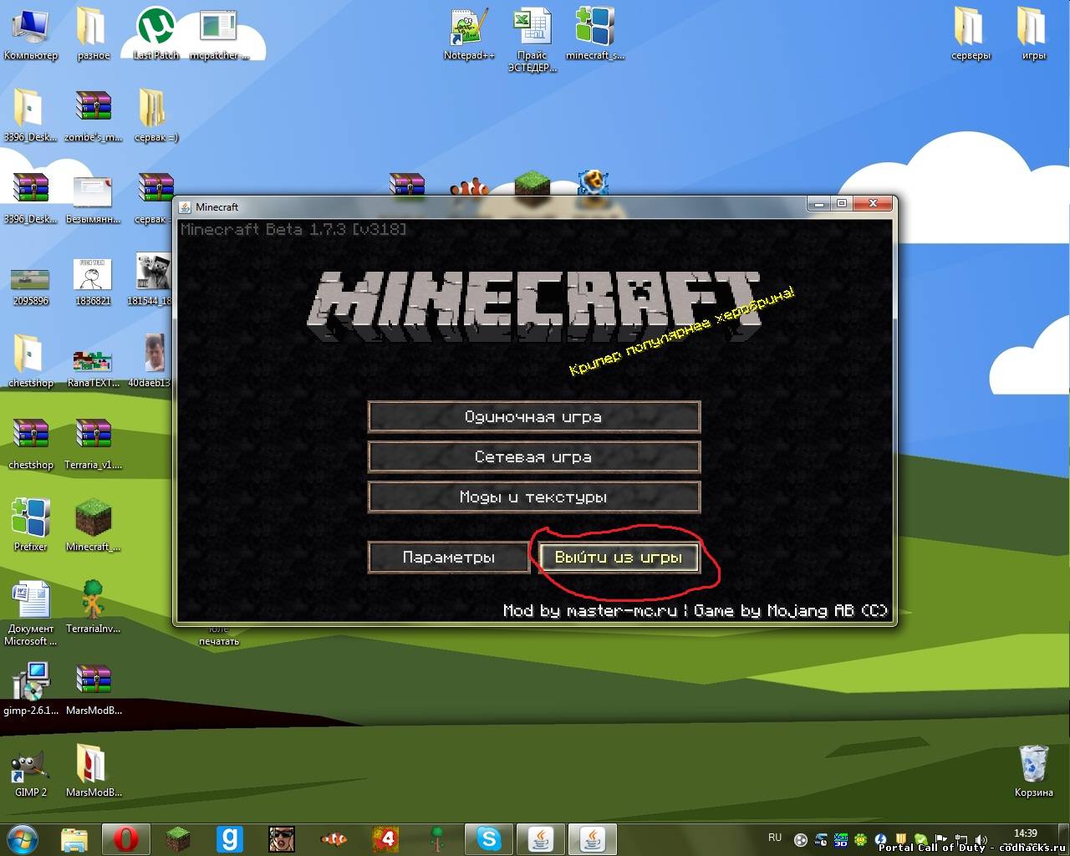Click the red number 4 taskbar icon
Screen dimensions: 1070x856
[x=385, y=839]
